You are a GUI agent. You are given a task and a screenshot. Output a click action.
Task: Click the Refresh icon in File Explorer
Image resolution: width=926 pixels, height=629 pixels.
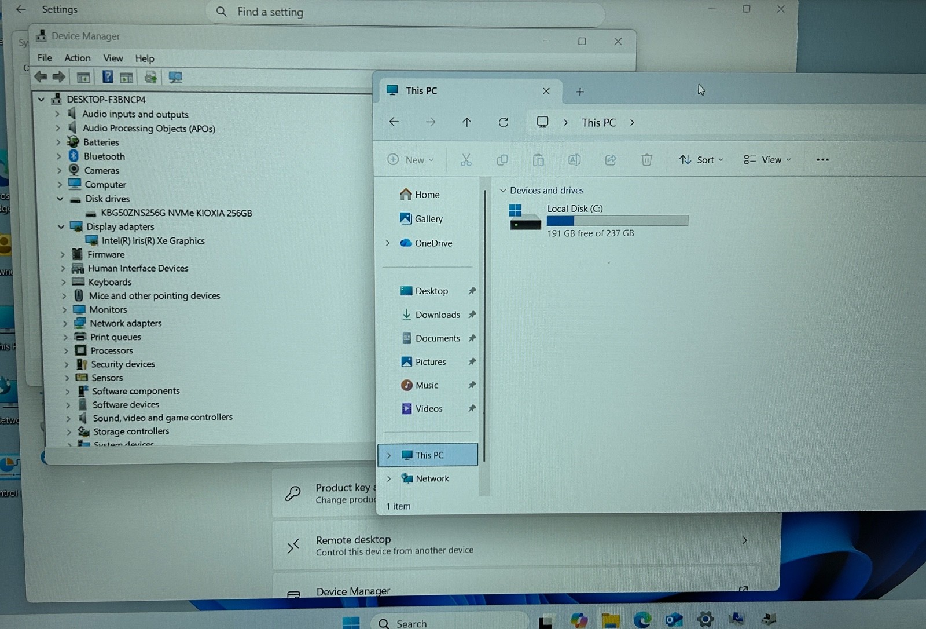coord(504,122)
